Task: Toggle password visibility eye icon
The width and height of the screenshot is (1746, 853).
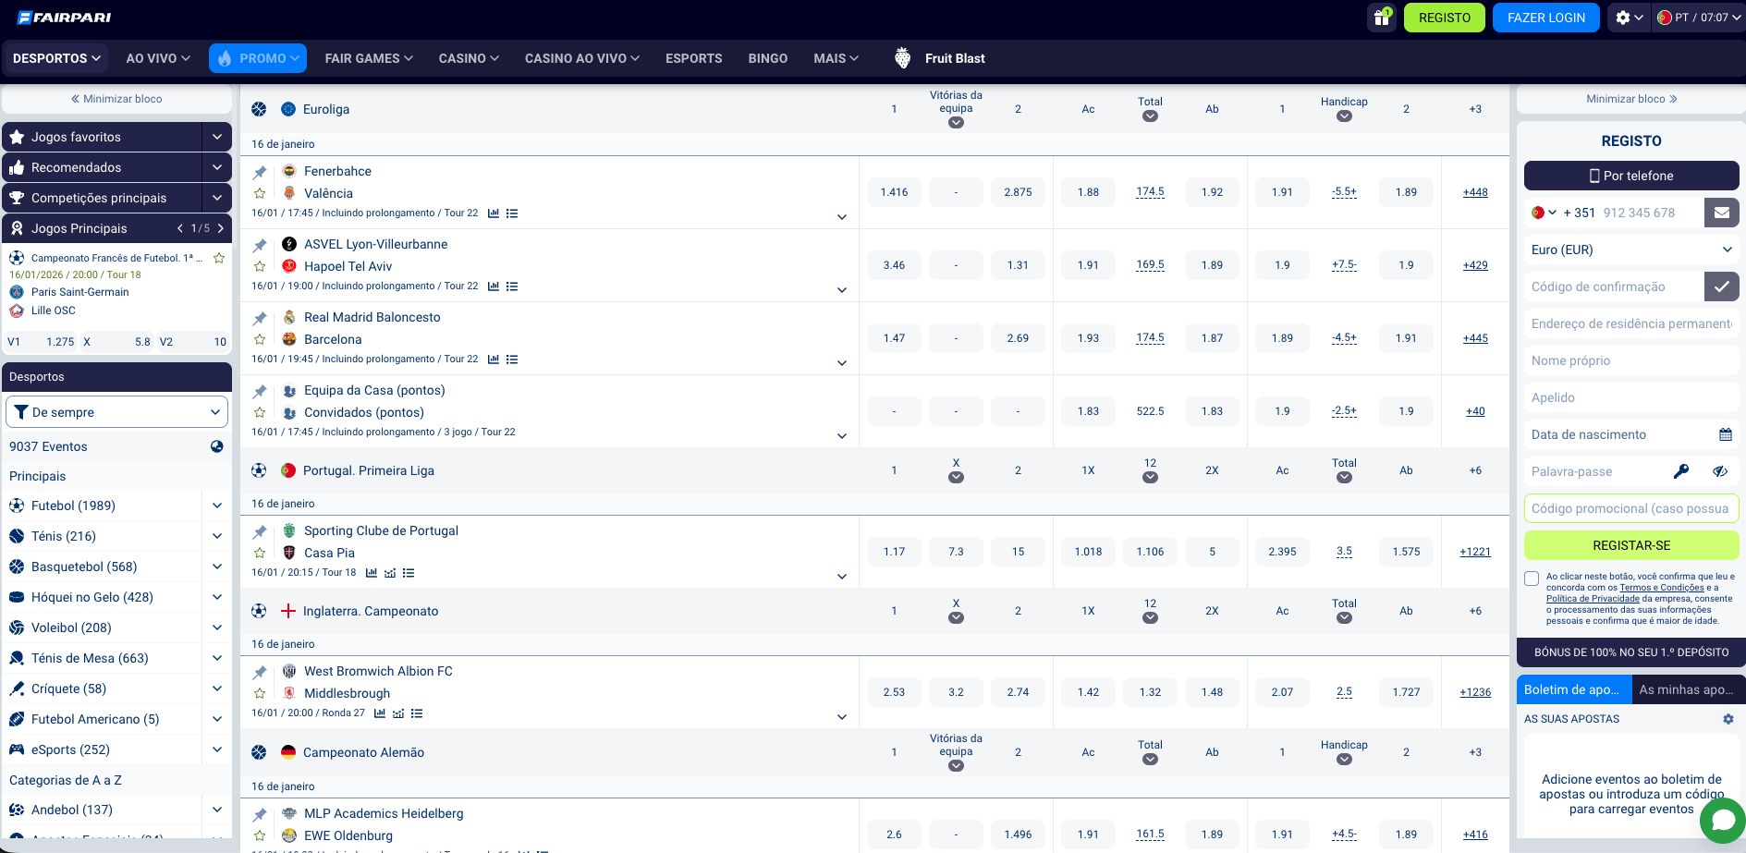Action: [x=1719, y=471]
